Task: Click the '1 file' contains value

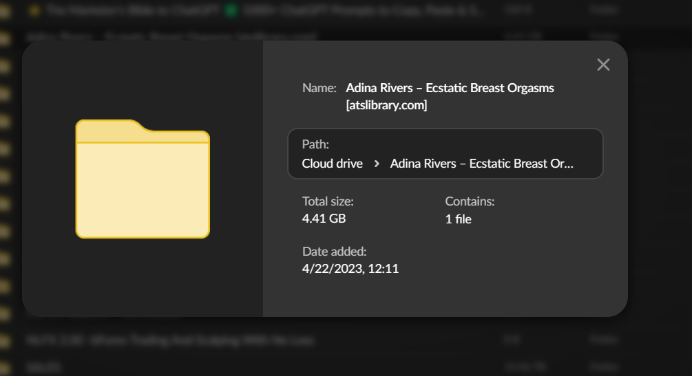Action: (458, 219)
